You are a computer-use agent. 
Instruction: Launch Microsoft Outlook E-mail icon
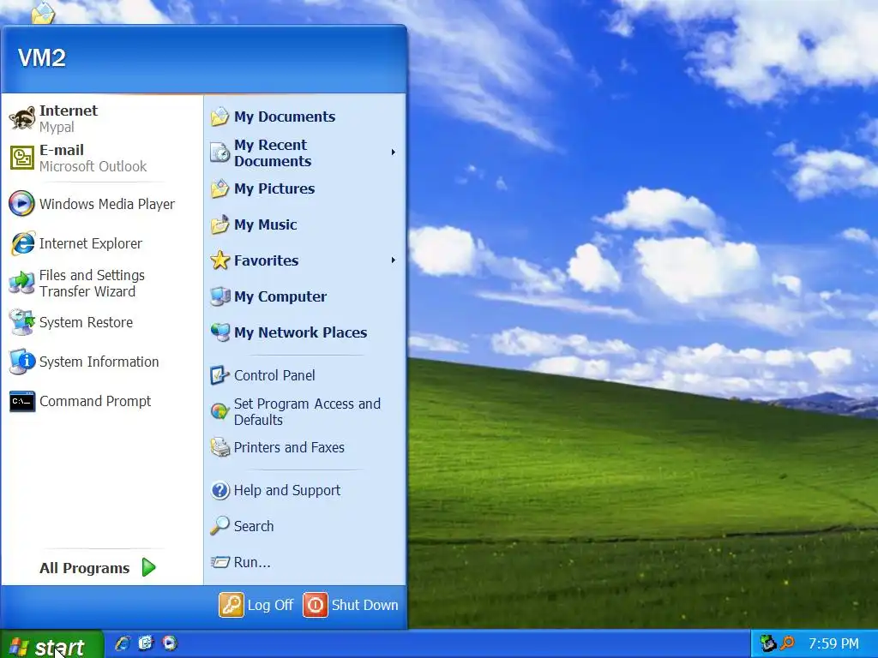22,159
